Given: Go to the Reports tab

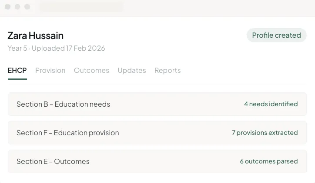Looking at the screenshot, I should [168, 71].
